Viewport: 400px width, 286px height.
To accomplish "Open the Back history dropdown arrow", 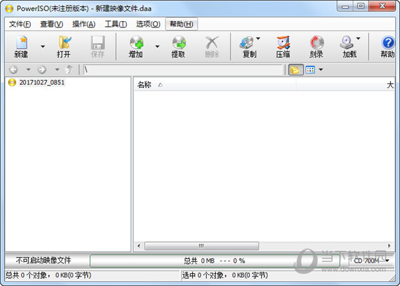I will click(28, 69).
